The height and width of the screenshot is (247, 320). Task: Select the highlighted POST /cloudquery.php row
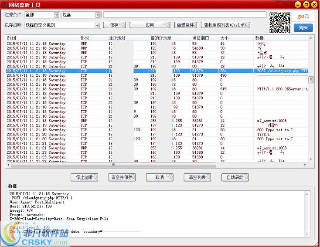[x=157, y=71]
